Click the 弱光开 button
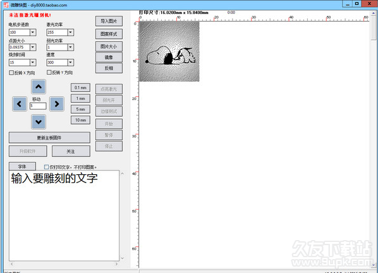The image size is (378, 273). coord(109,100)
